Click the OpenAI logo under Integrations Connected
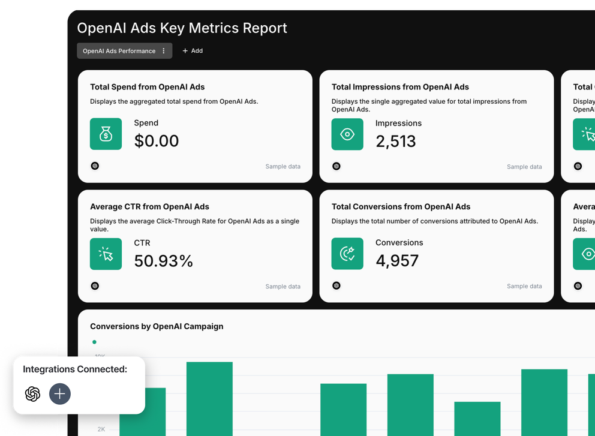The width and height of the screenshot is (595, 436). pos(32,394)
